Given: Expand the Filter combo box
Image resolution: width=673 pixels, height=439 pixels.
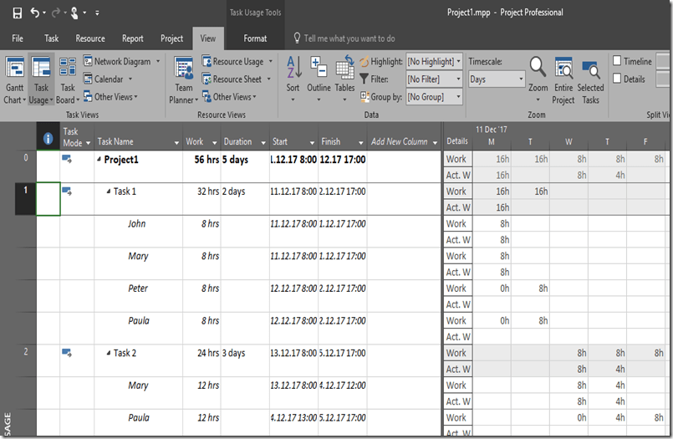Looking at the screenshot, I should point(433,79).
